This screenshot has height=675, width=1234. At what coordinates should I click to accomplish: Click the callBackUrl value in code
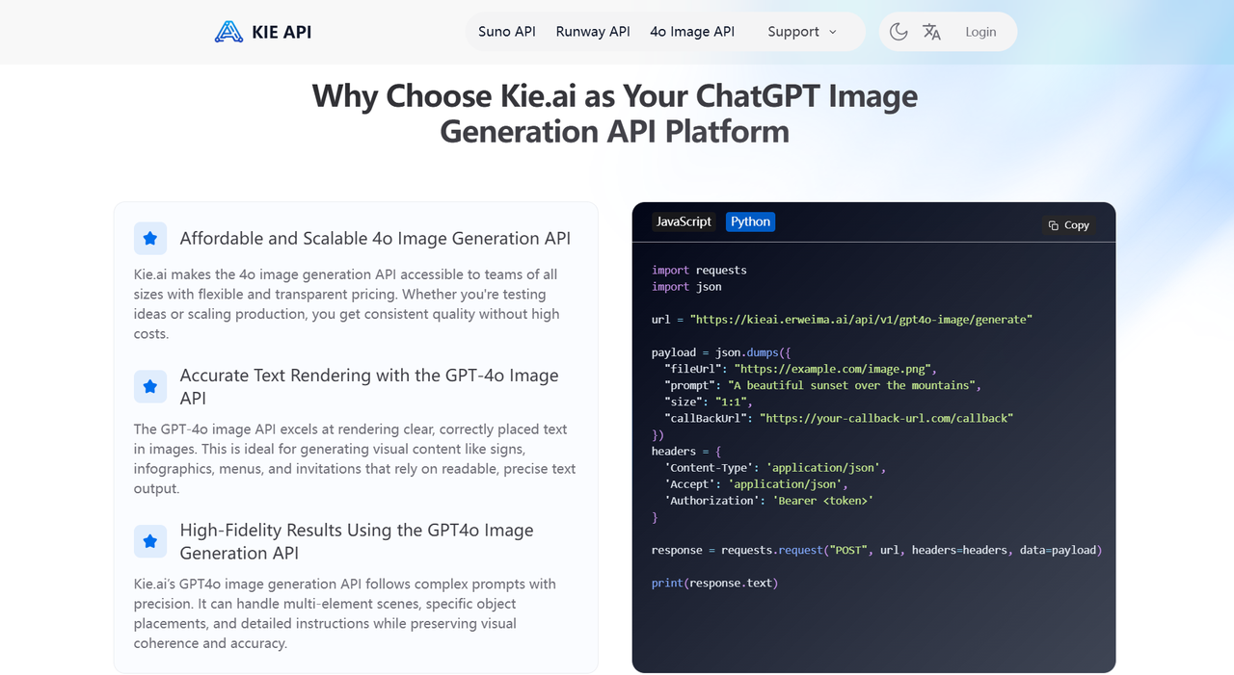point(887,418)
